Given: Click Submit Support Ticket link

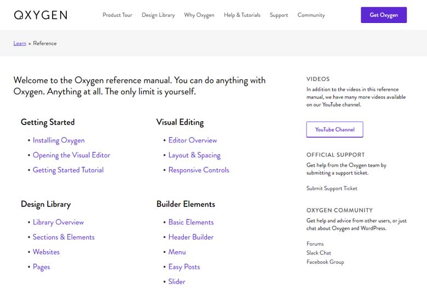Looking at the screenshot, I should (332, 188).
